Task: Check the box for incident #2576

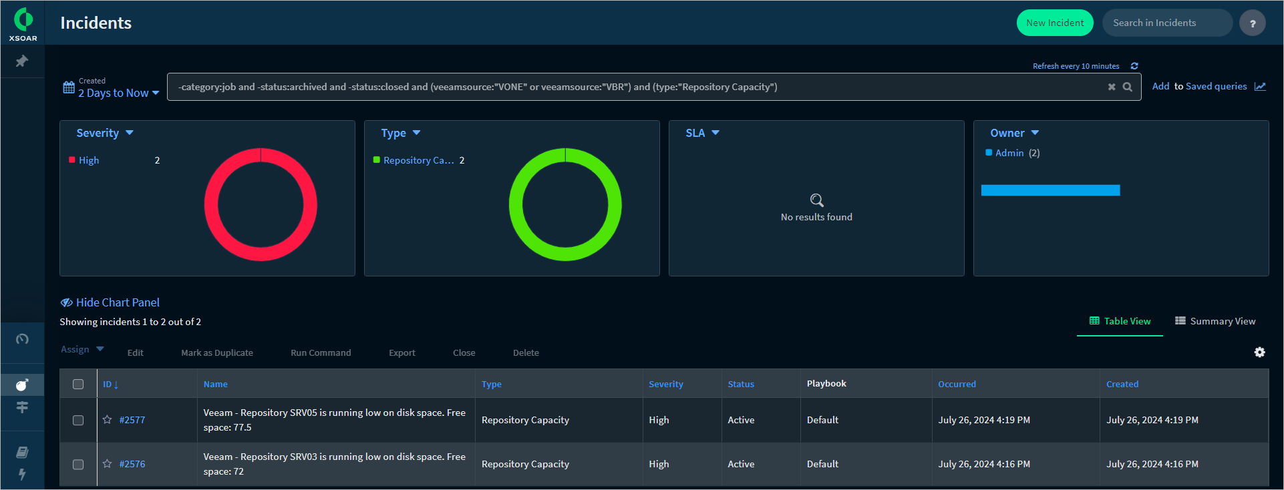Action: pyautogui.click(x=78, y=464)
